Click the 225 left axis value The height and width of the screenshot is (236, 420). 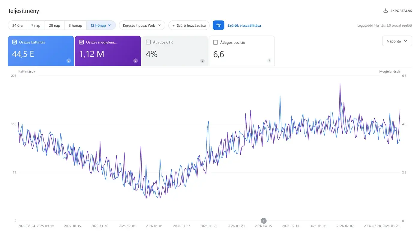[13, 76]
